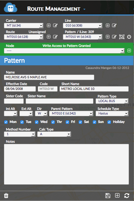Click the edit Line pencil icon

[114, 25]
